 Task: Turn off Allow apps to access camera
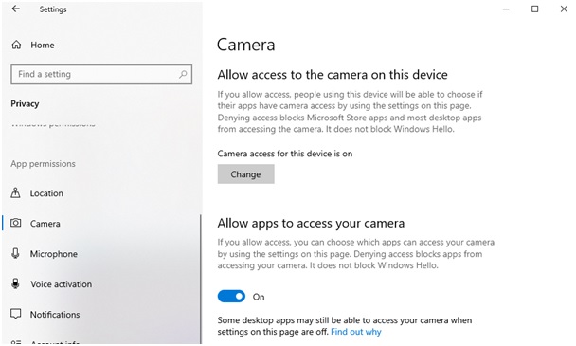[x=231, y=297]
